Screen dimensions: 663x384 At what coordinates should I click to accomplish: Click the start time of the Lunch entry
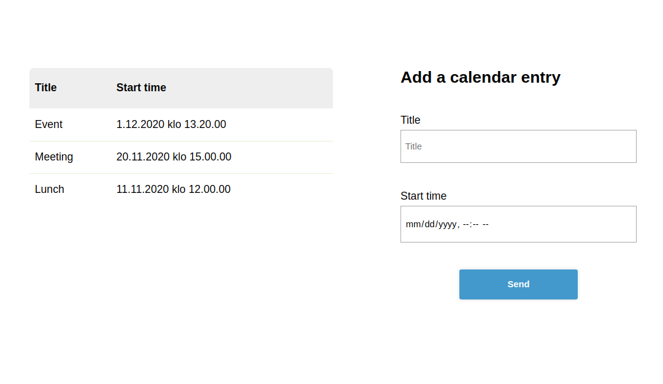174,189
